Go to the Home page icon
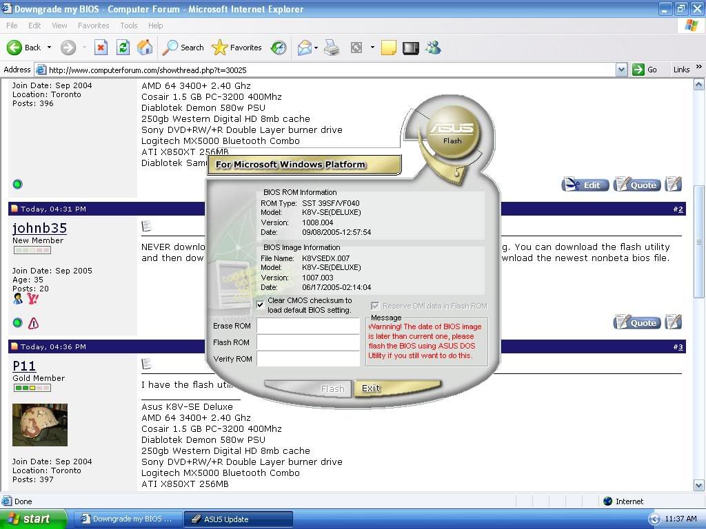 click(x=145, y=48)
